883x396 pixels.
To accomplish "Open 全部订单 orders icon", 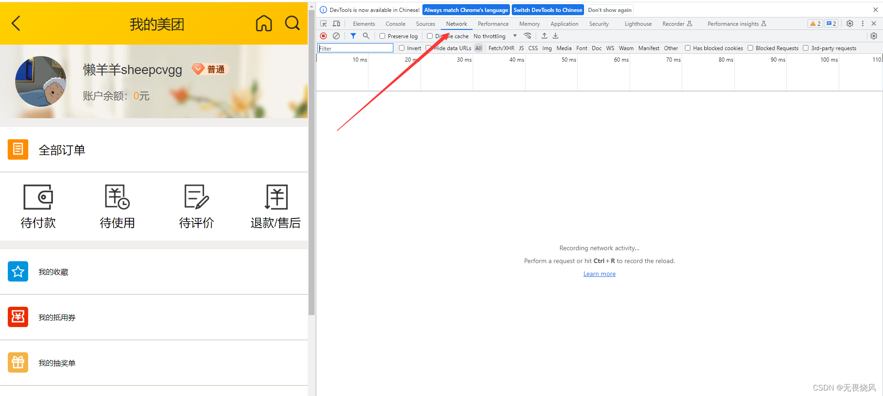I will coord(18,149).
